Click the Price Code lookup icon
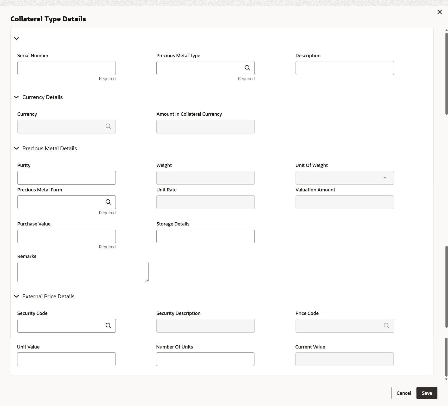The image size is (448, 406). 386,326
